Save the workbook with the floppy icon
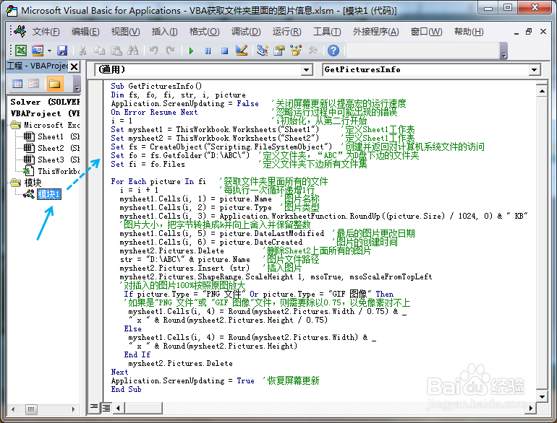 (x=62, y=51)
